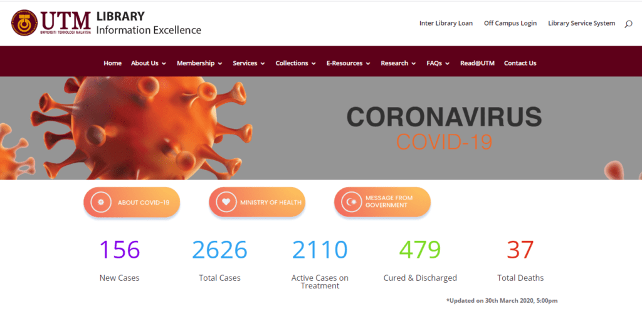The image size is (642, 309).
Task: Click the 37 deaths number
Action: 520,250
